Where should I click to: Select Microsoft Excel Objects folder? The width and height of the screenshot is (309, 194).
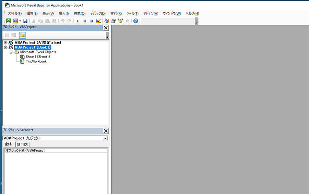point(38,52)
